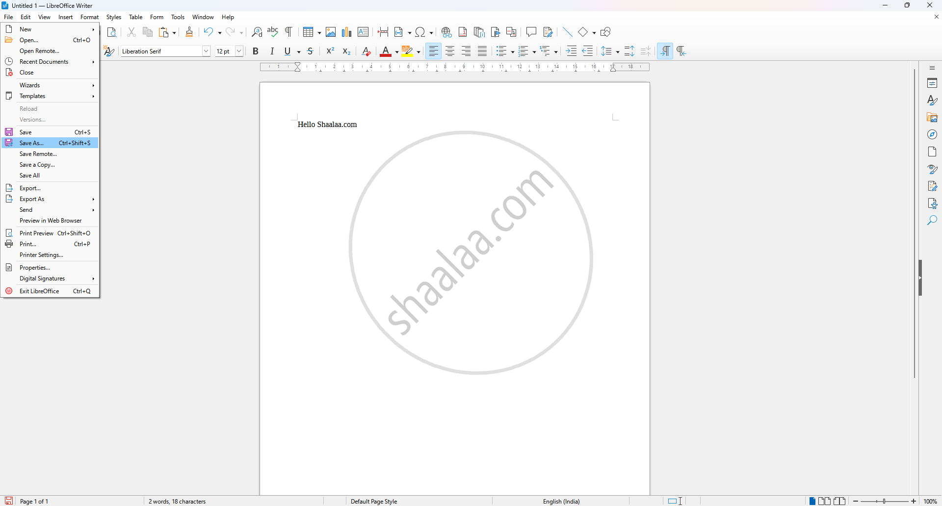Toggle formatting marks display
The width and height of the screenshot is (942, 506).
click(289, 32)
